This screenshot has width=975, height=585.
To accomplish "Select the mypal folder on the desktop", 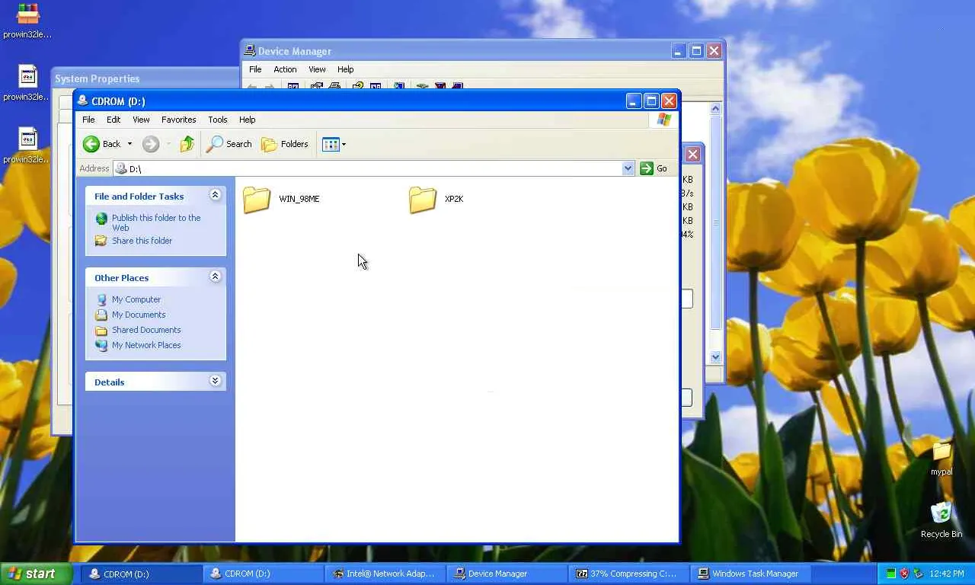I will point(941,459).
